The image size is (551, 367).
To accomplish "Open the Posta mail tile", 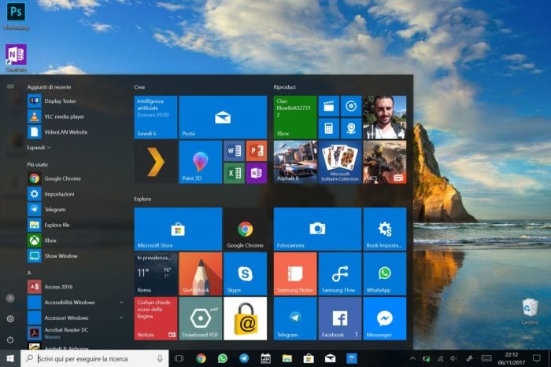I will click(x=223, y=117).
